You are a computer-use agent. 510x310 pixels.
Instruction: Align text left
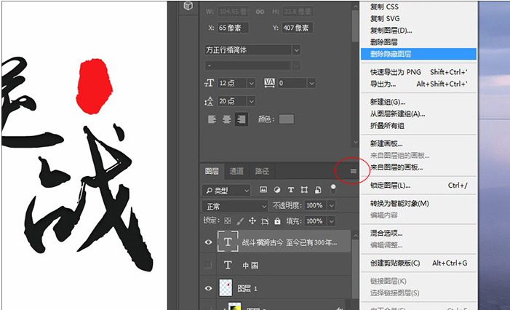pos(212,119)
